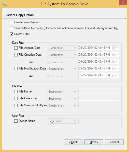Enable File Size (In Kilo Bytes) filter
Screen dimensions: 129x152
[x=16, y=105]
